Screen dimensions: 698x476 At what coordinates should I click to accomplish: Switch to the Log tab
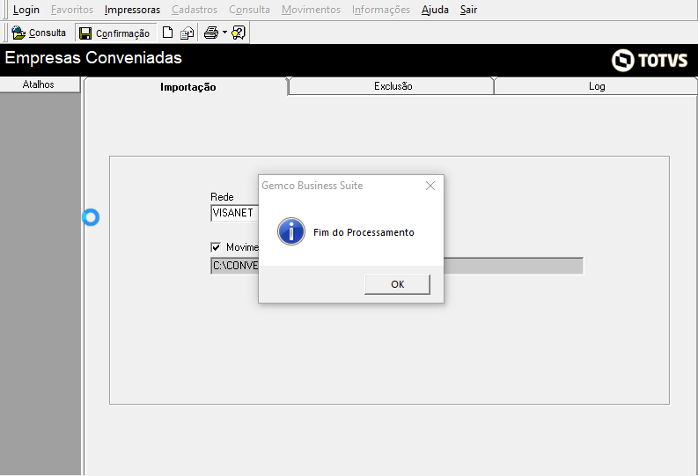click(x=597, y=86)
